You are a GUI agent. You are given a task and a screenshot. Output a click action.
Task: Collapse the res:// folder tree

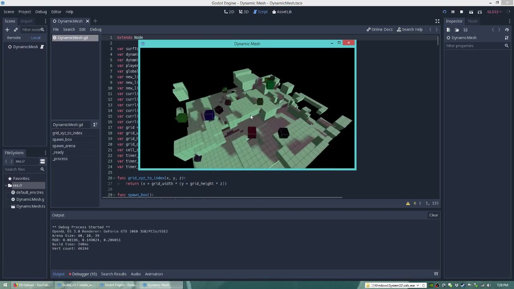tap(6, 185)
